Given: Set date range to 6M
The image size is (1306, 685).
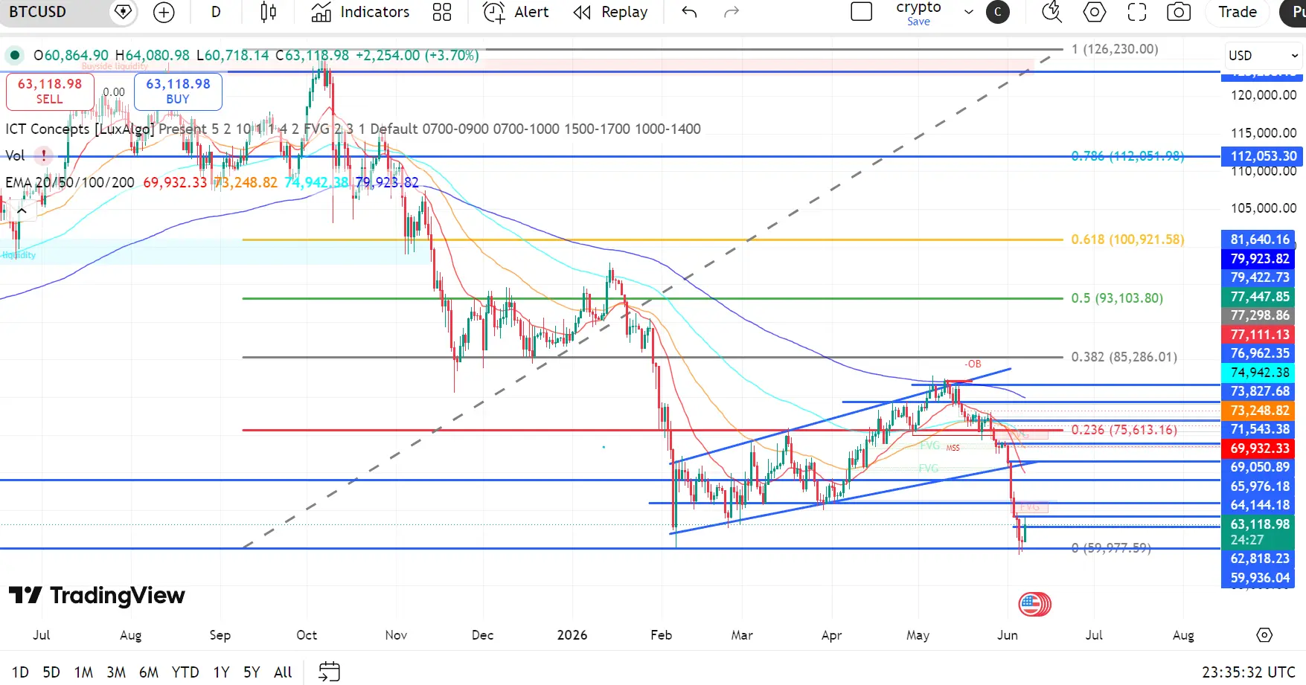Looking at the screenshot, I should (149, 672).
